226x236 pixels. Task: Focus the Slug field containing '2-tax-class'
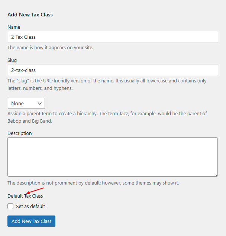113,70
